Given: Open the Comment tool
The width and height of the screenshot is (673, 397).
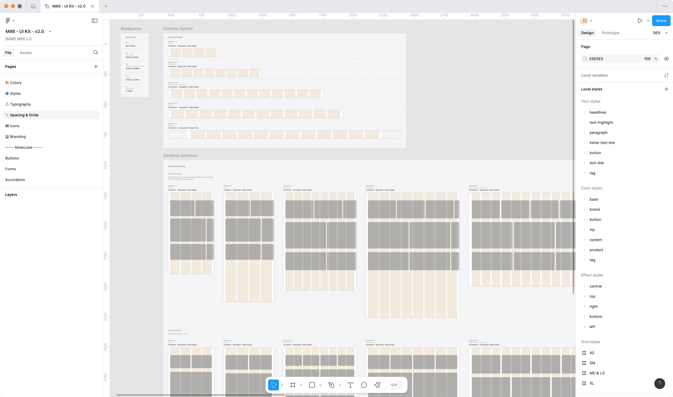Looking at the screenshot, I should pyautogui.click(x=364, y=385).
